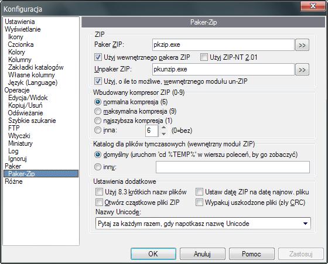
Task: Open 'Szybkie szukanie' settings page
Action: 32,121
